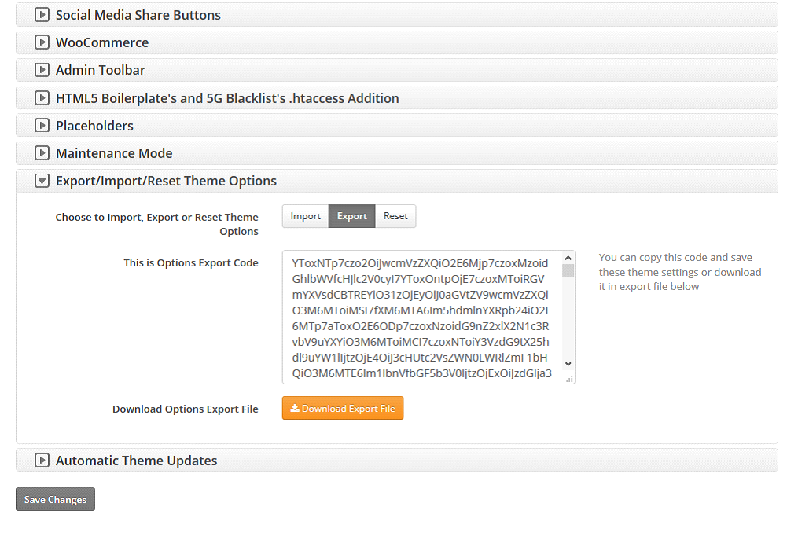Click the arrow icon next to WooCommerce
Viewport: 798px width, 536px height.
[42, 42]
